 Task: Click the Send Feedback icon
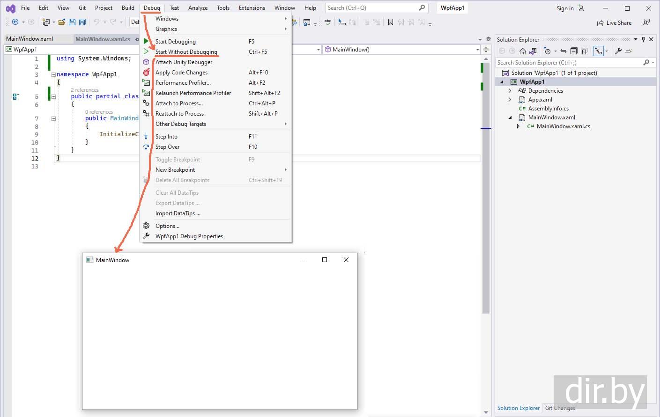(646, 22)
